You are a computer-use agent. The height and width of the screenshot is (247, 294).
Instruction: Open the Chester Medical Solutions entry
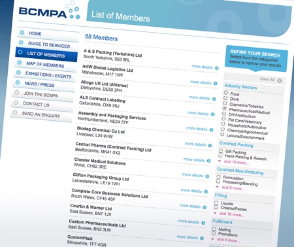tap(100, 161)
